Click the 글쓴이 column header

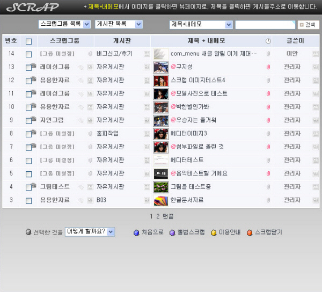(295, 41)
